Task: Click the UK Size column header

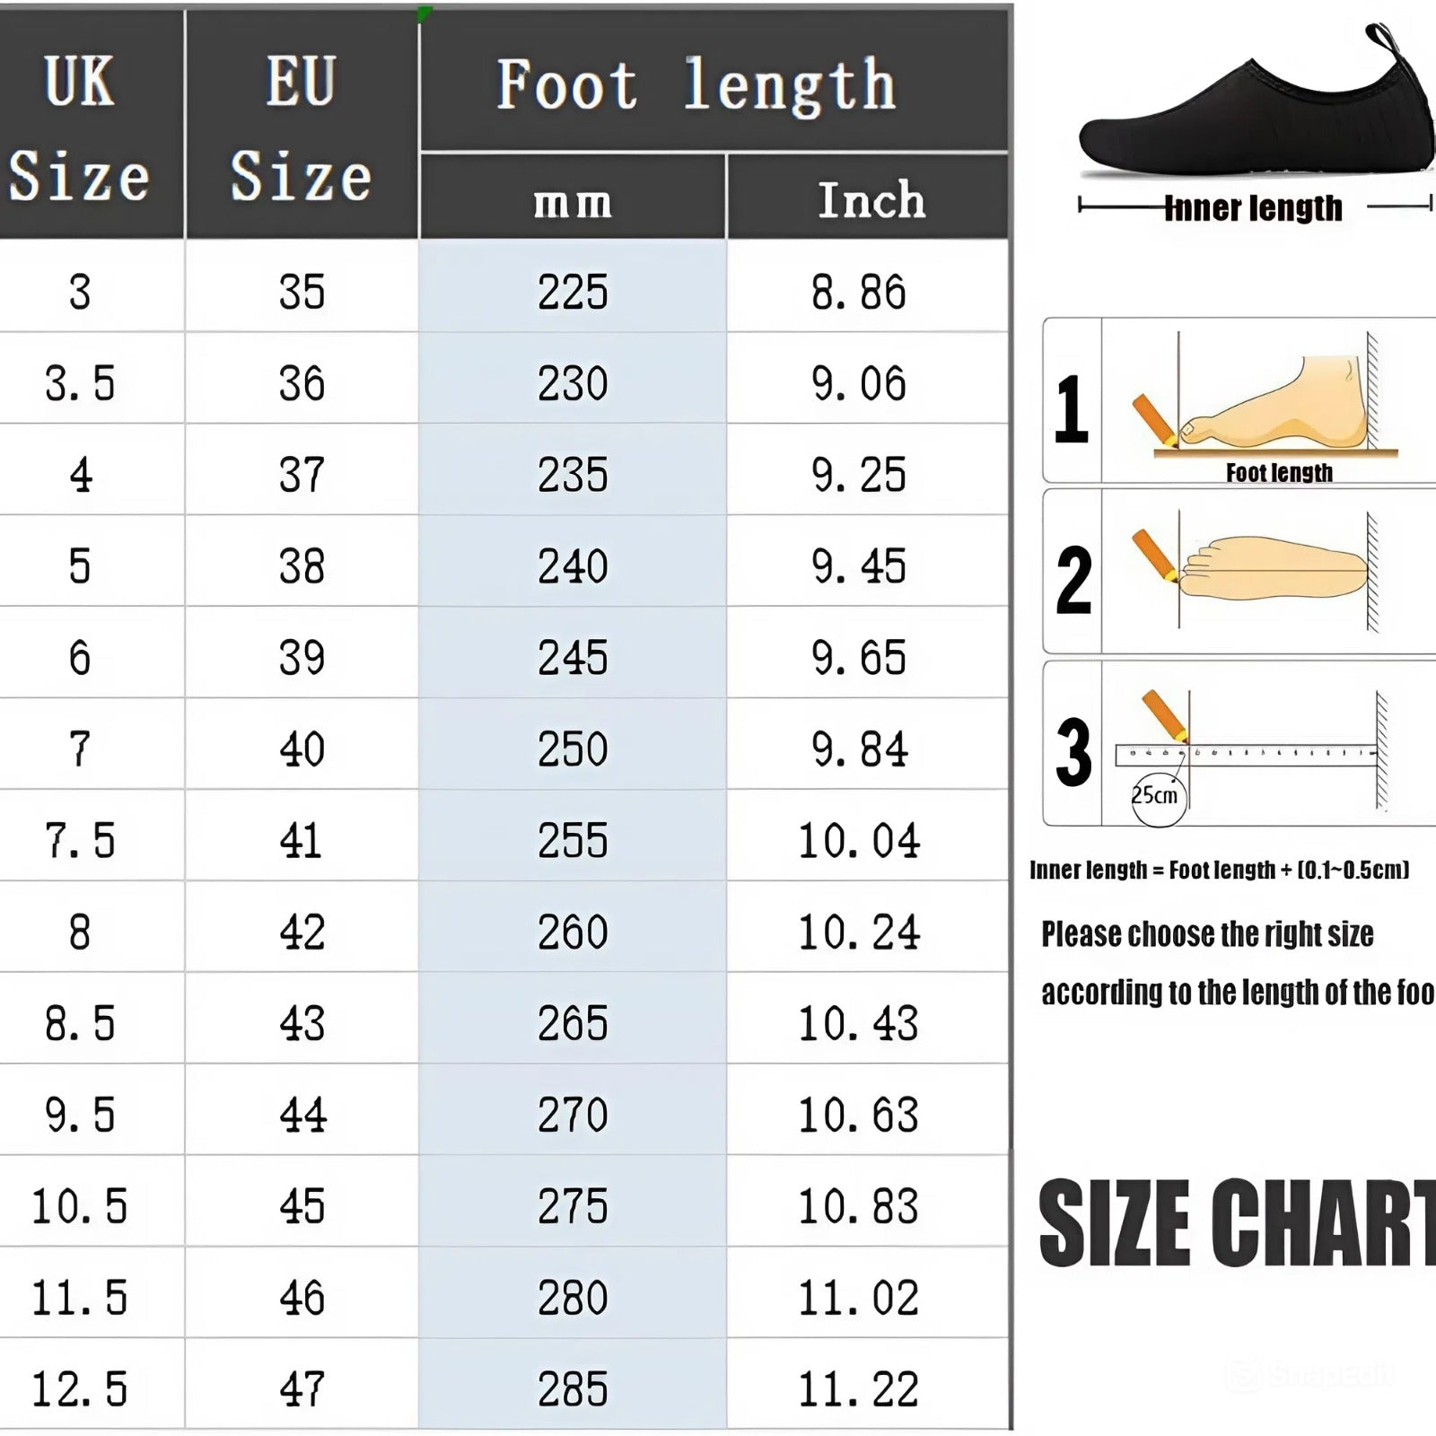Action: (79, 126)
